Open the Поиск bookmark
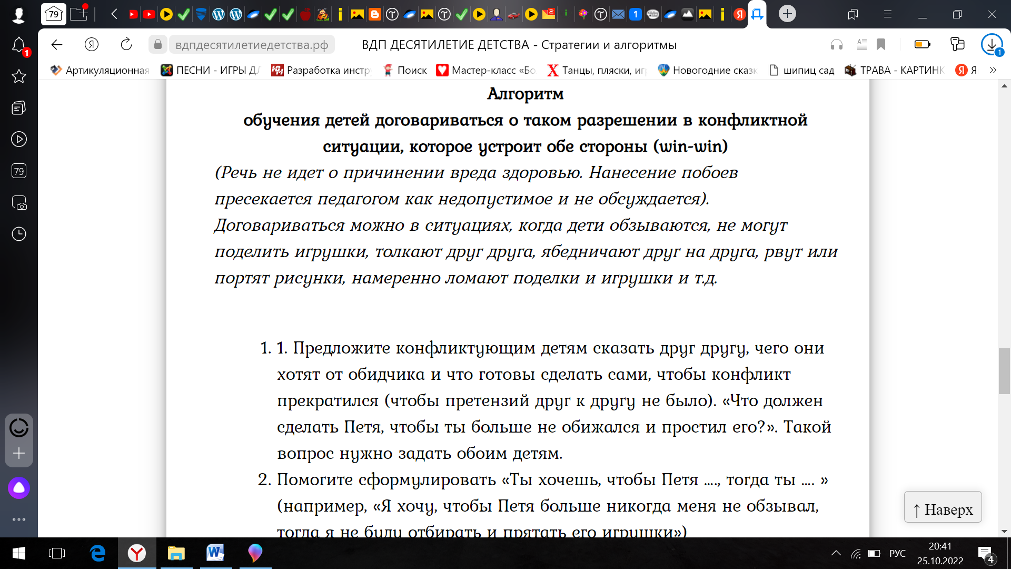The image size is (1011, 569). point(405,70)
